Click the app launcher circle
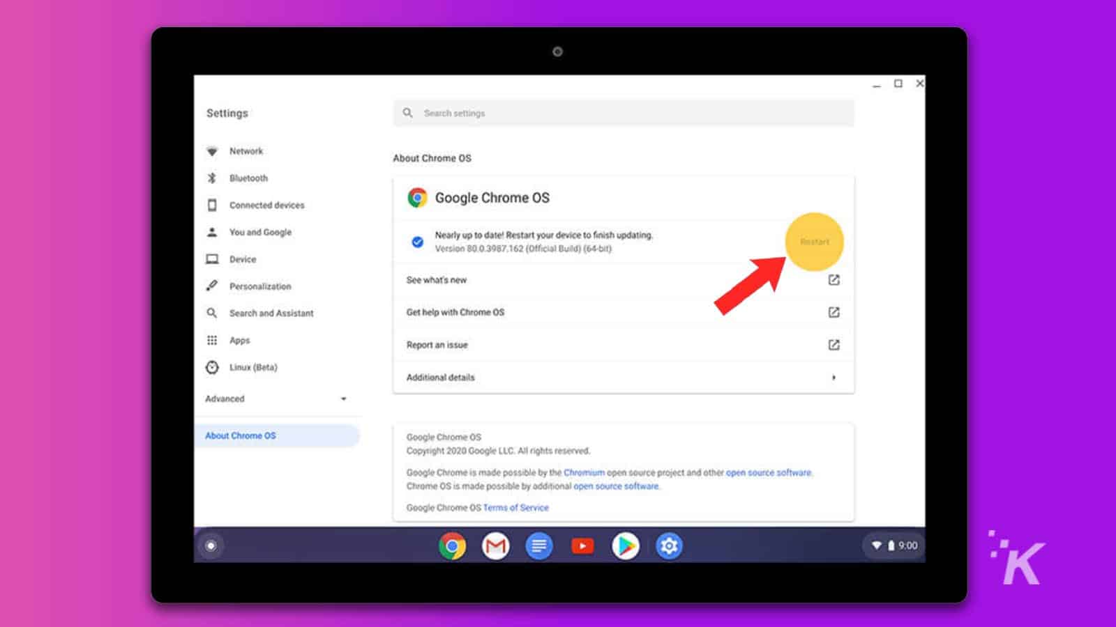The height and width of the screenshot is (627, 1116). (x=211, y=545)
